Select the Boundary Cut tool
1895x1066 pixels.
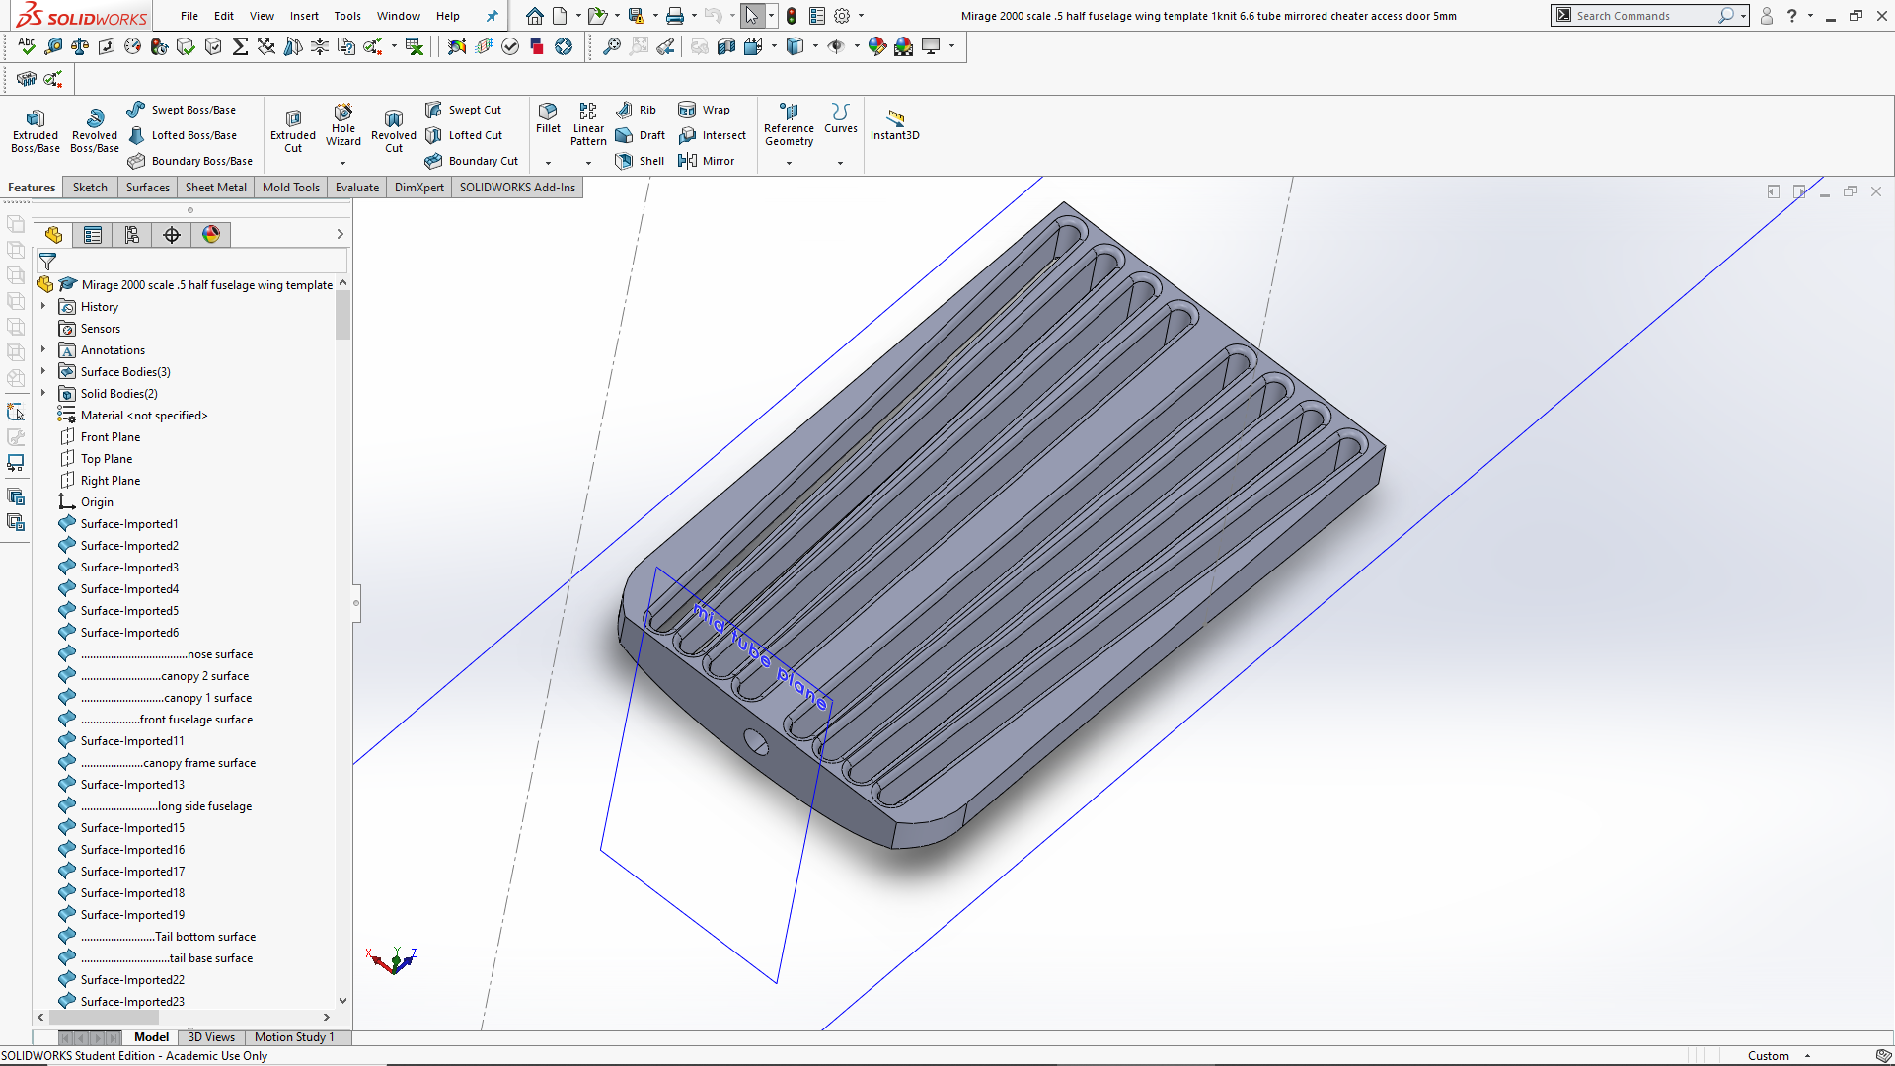(x=472, y=161)
